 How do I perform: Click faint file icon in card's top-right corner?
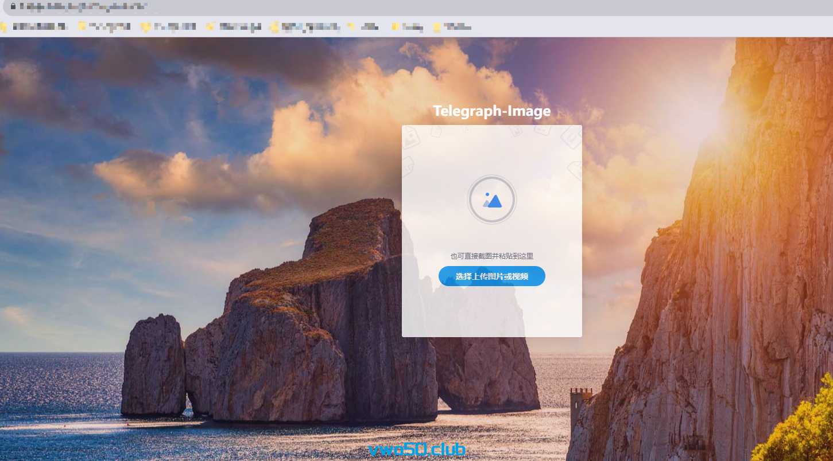pos(571,138)
